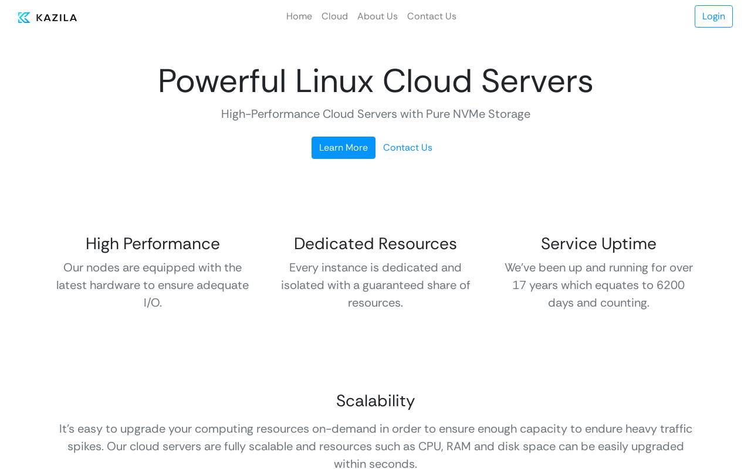The image size is (751, 469).
Task: Click the text about dedicated and isolated instances
Action: [375, 285]
